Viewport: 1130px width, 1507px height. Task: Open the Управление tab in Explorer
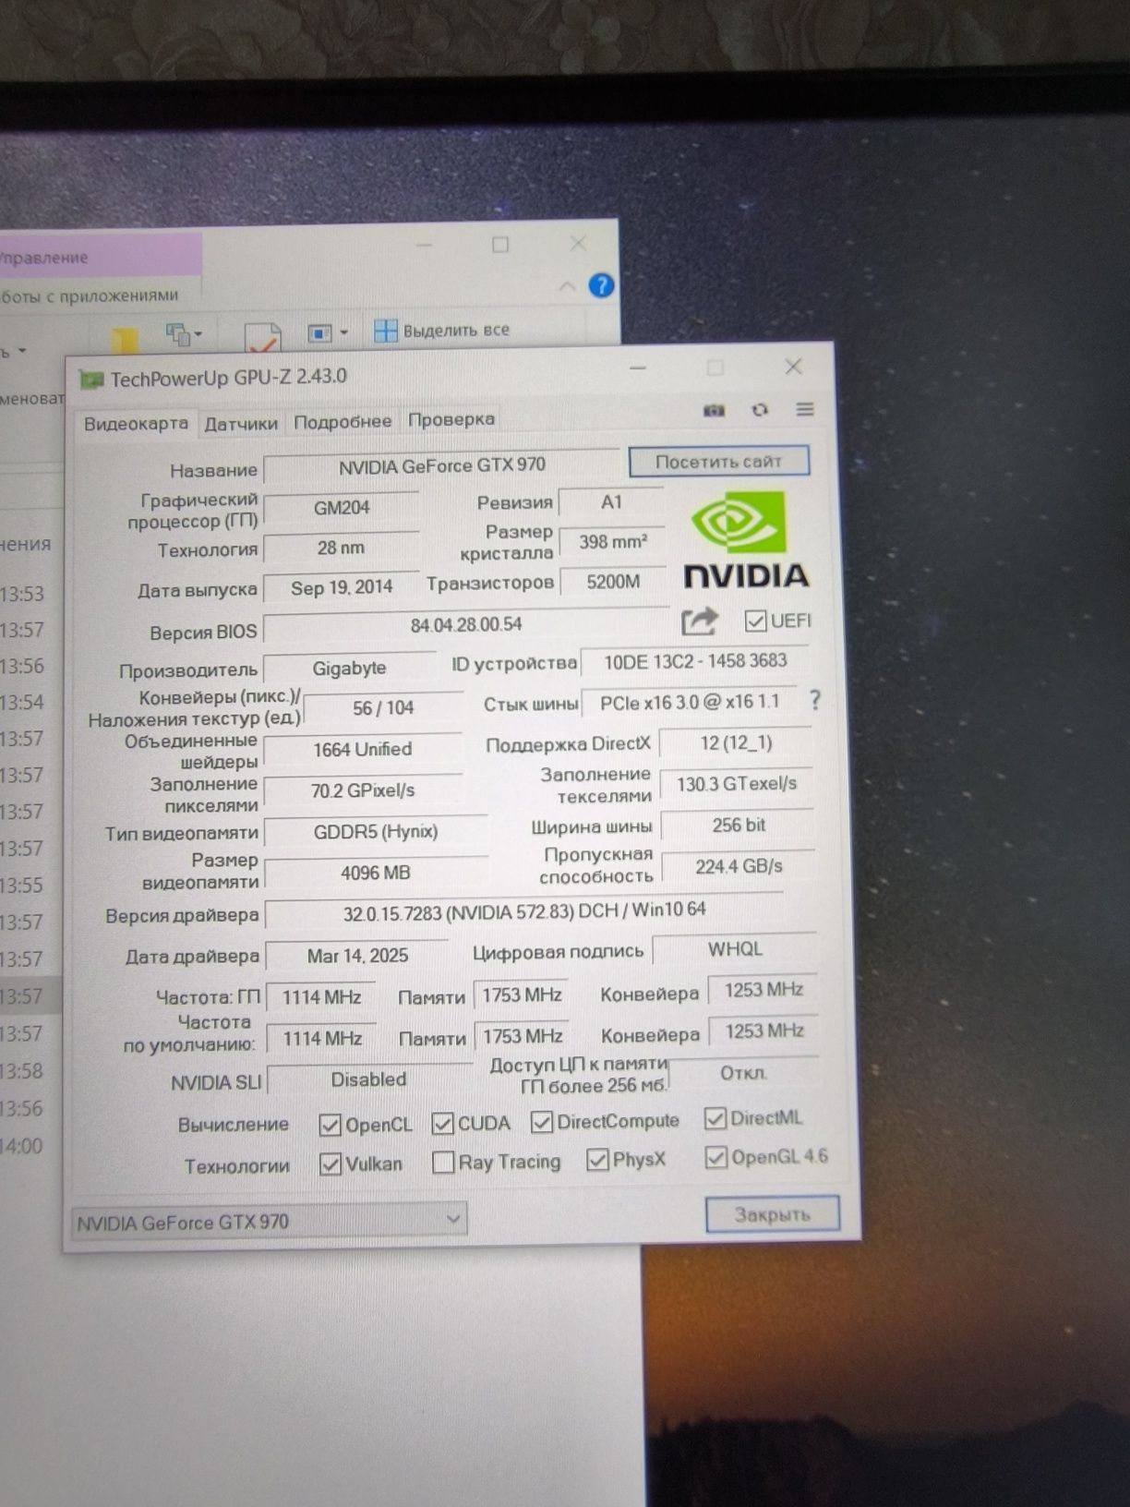coord(98,257)
